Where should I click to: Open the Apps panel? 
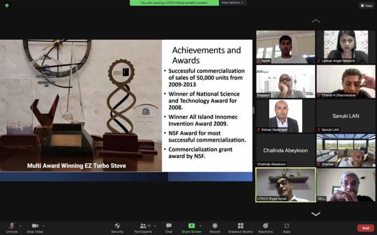pyautogui.click(x=287, y=226)
